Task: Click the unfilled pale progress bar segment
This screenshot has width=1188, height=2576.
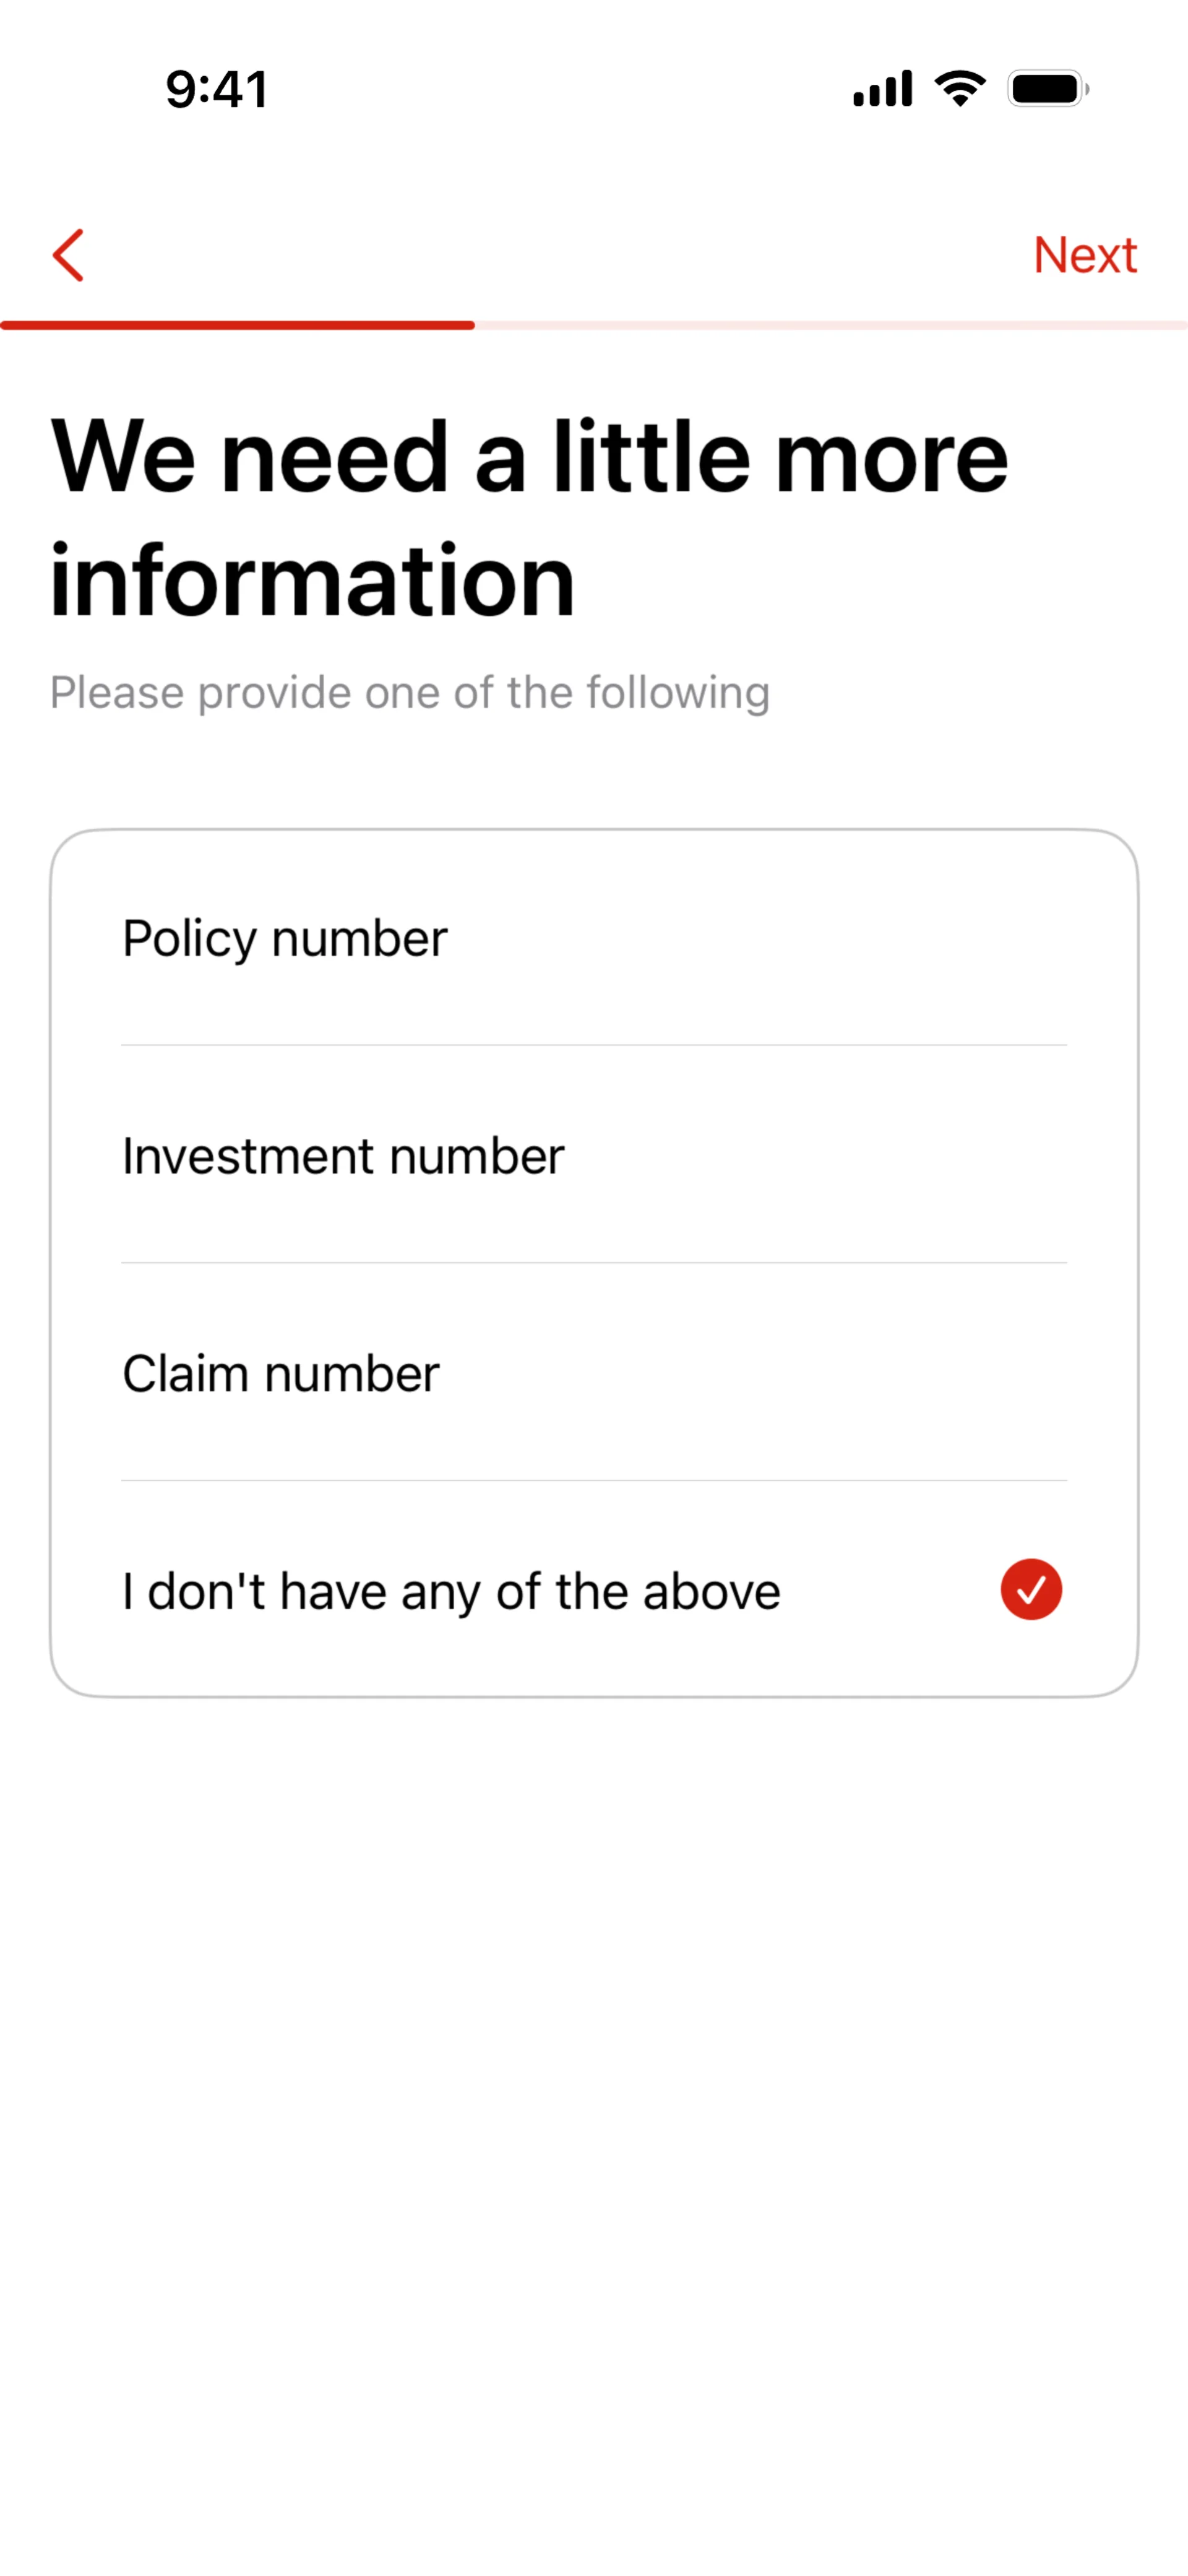Action: tap(830, 325)
